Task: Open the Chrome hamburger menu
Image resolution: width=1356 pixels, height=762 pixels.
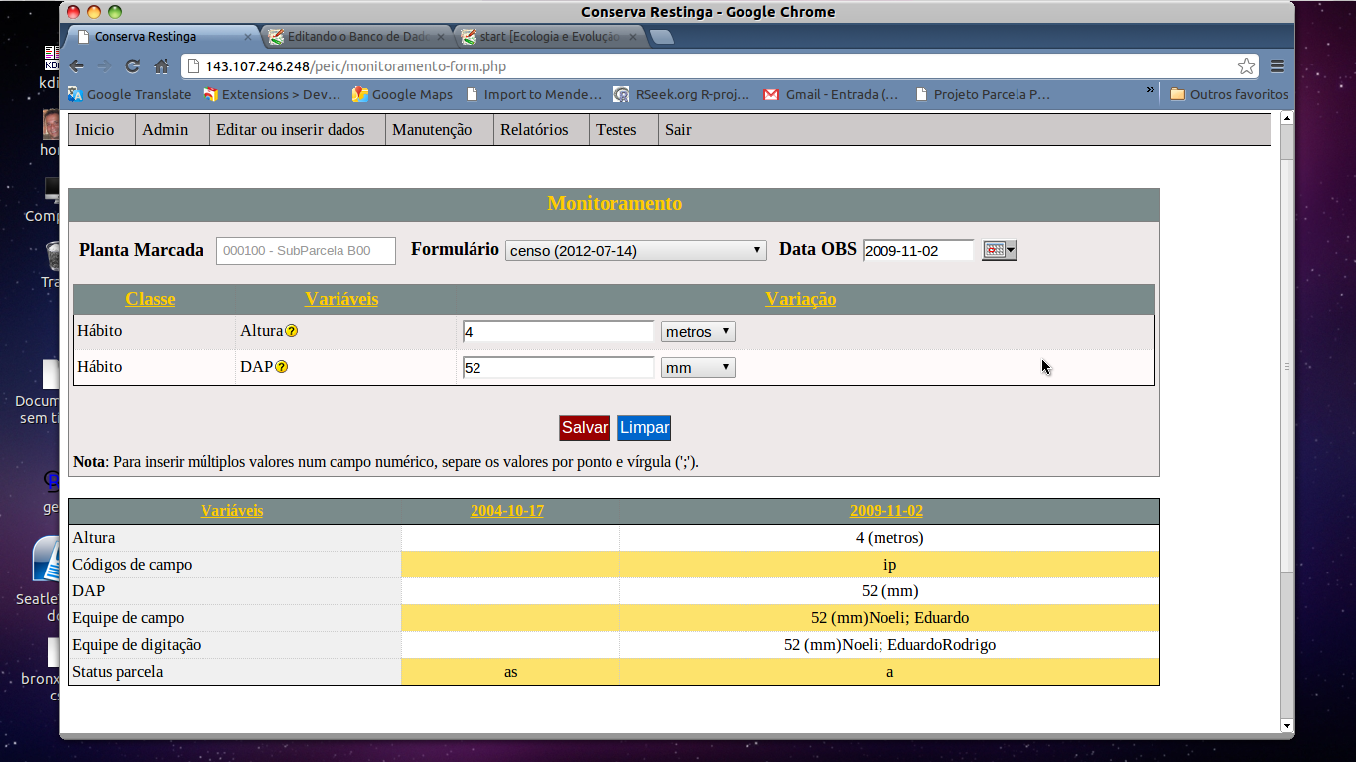Action: point(1277,66)
